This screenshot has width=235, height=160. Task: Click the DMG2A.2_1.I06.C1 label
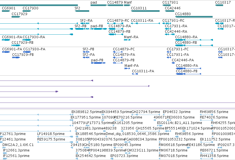point(18,145)
